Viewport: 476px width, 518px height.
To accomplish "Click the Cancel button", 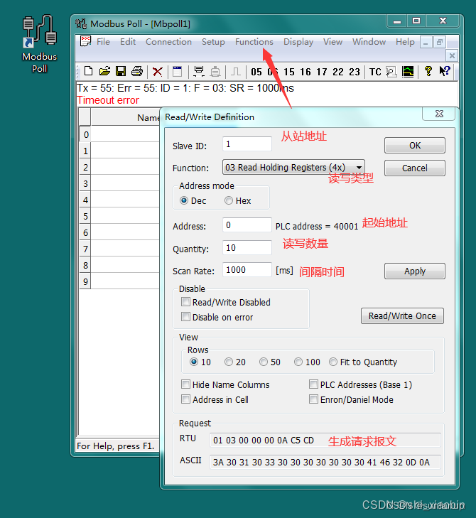I will (415, 168).
